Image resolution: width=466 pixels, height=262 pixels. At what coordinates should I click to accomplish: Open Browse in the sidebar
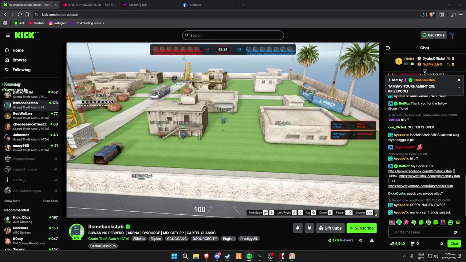(x=19, y=60)
